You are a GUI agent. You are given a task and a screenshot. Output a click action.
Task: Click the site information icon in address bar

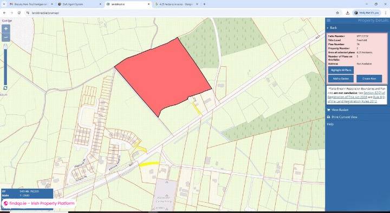pyautogui.click(x=28, y=12)
